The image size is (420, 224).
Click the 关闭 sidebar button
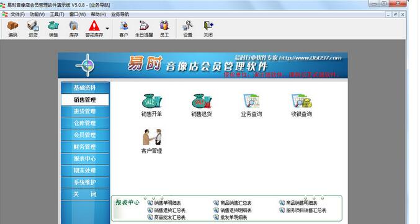point(85,194)
